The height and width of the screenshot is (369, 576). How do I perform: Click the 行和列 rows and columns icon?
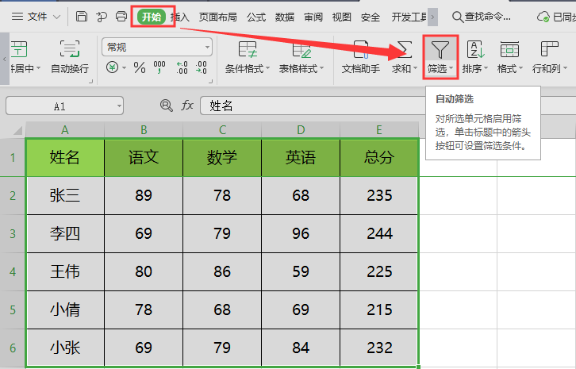tap(549, 49)
